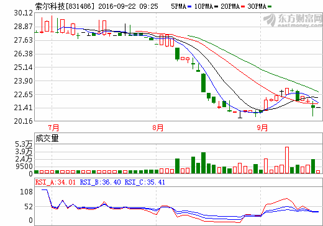Click the black 10PMA legend swatch
This screenshot has height=226, width=323.
tap(216, 7)
